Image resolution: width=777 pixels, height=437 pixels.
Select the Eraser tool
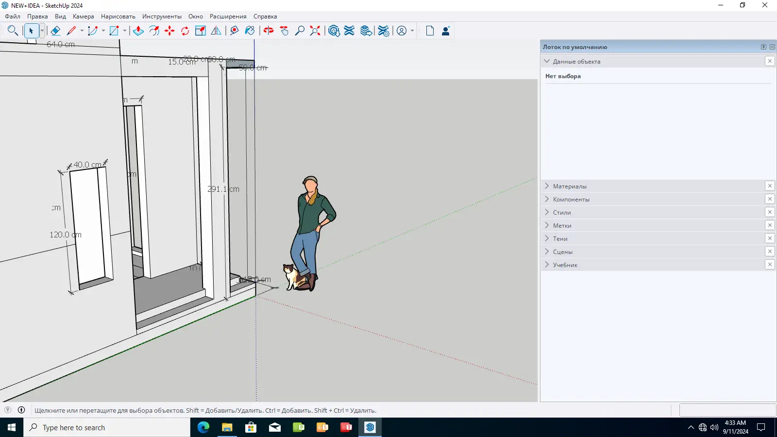click(55, 31)
